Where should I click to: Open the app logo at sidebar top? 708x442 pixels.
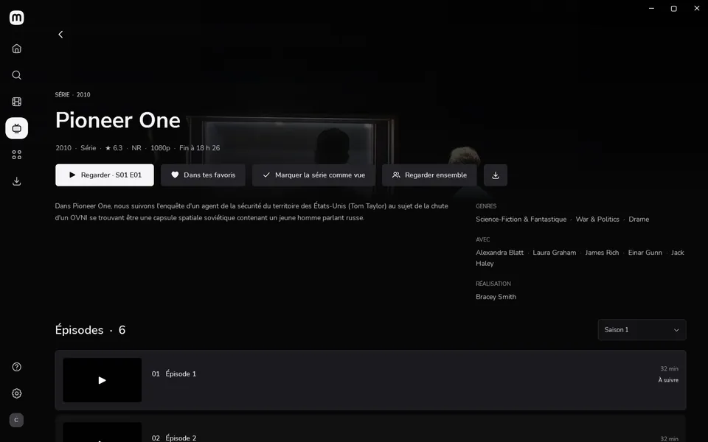(17, 18)
